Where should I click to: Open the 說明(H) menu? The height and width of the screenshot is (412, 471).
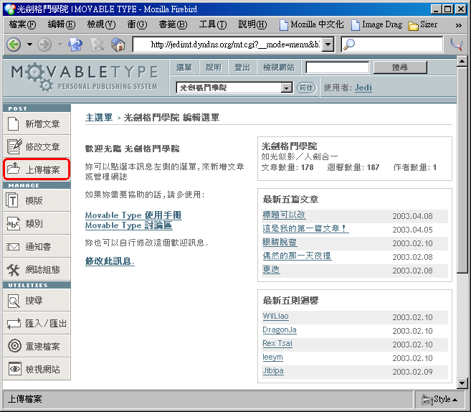tap(252, 24)
